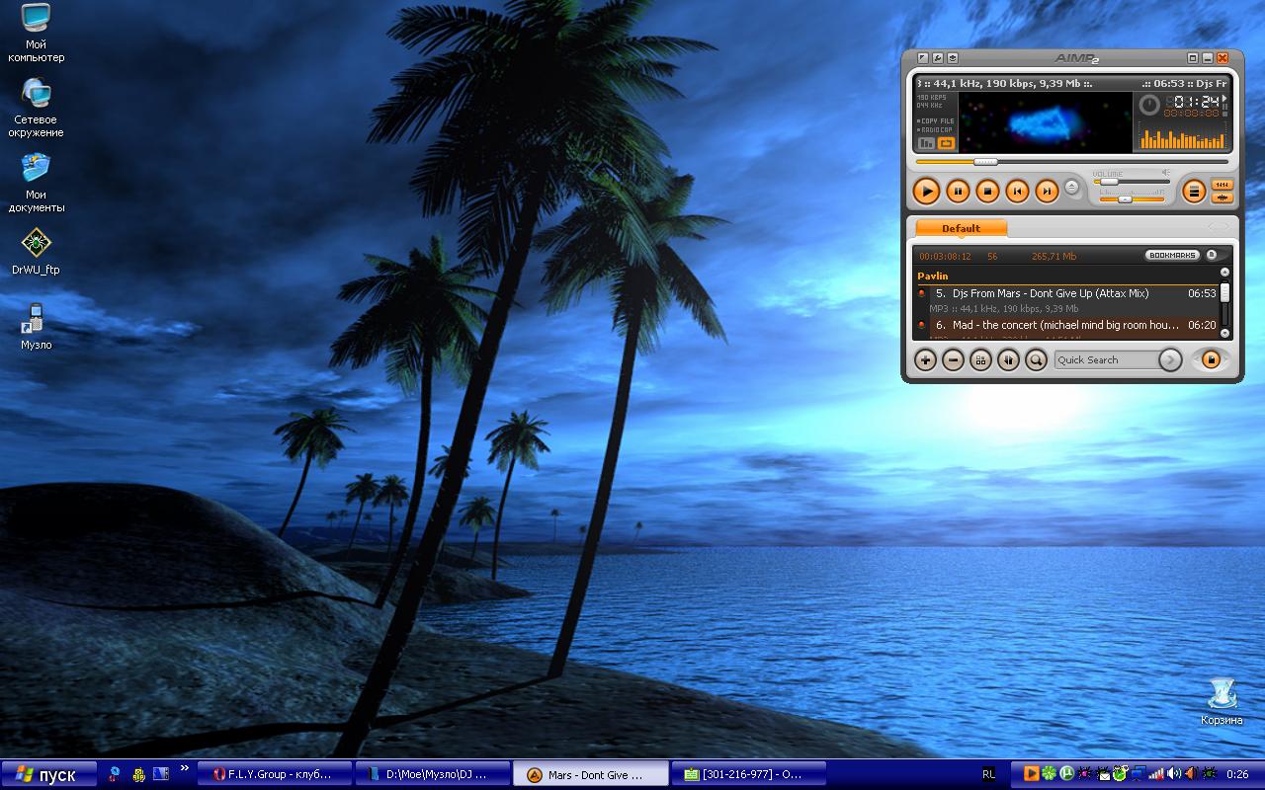Click the playlist scrollbar down arrow

click(1224, 333)
